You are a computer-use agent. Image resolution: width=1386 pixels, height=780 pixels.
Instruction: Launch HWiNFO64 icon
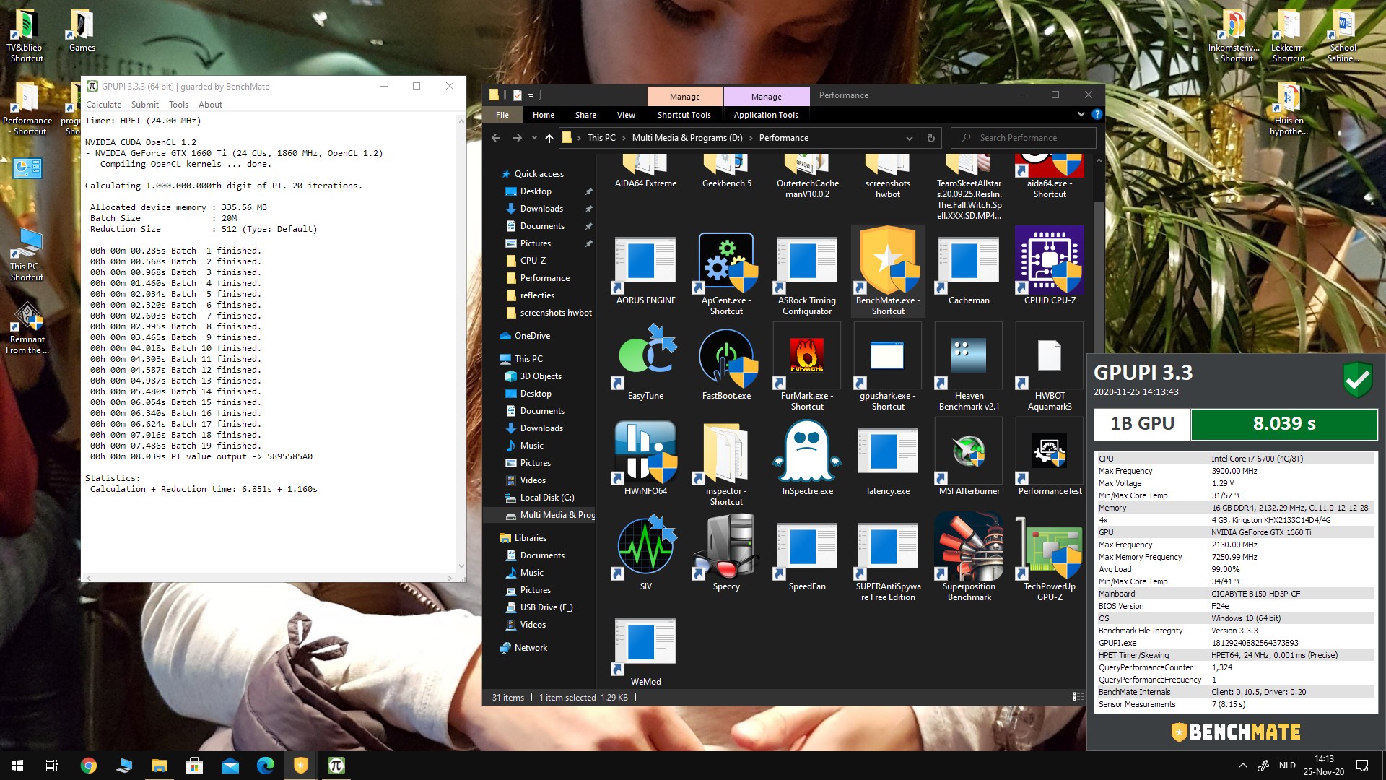pos(645,453)
